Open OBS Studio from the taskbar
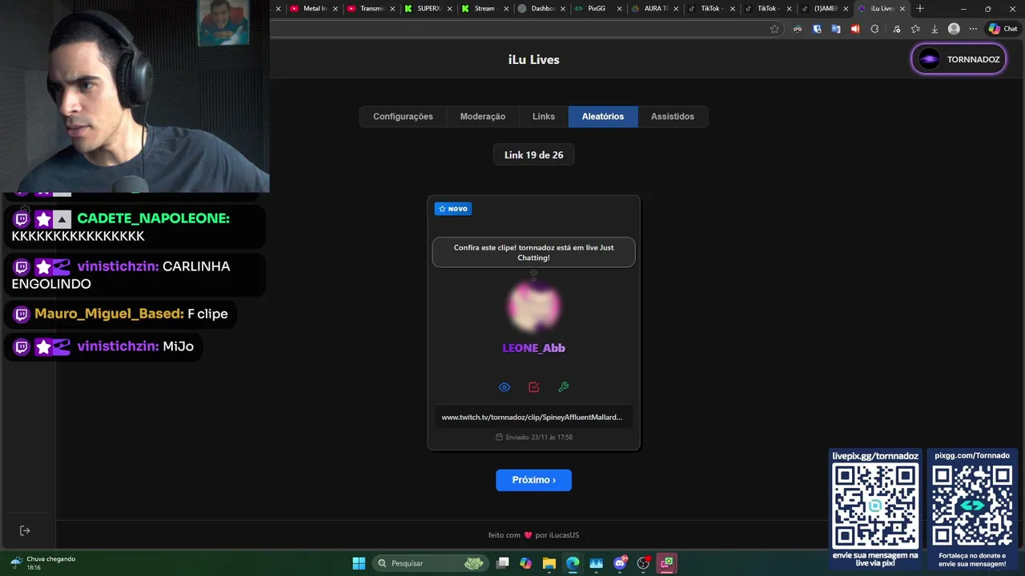The image size is (1025, 576). coord(643,563)
